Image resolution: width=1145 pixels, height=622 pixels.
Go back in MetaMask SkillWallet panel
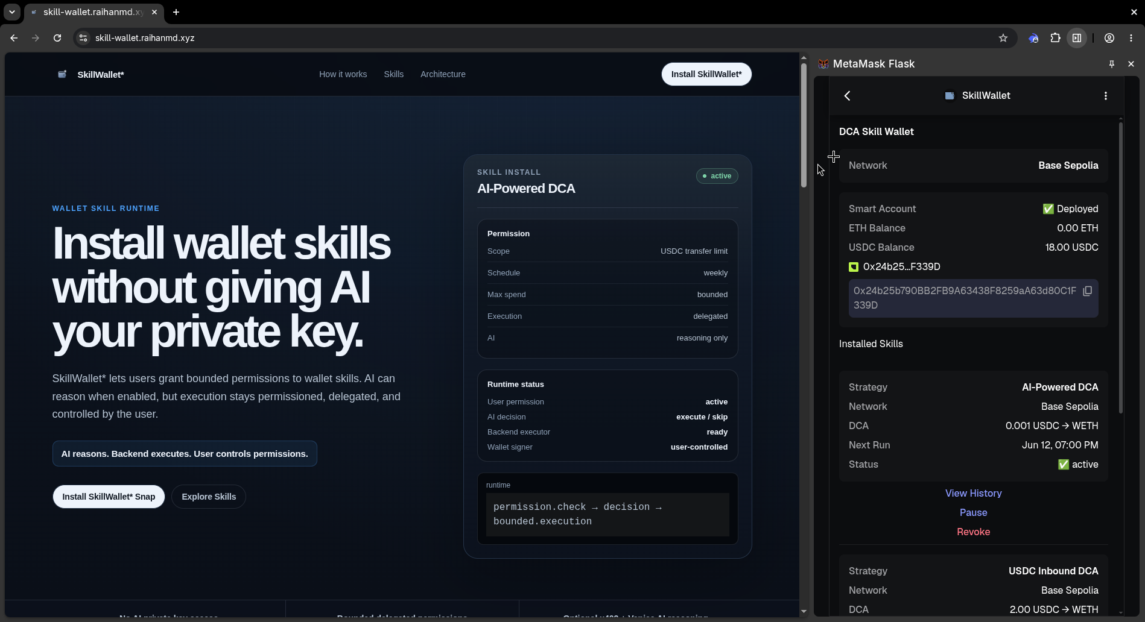pyautogui.click(x=847, y=96)
